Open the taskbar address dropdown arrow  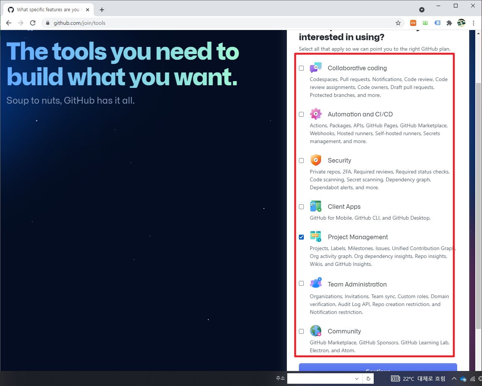tap(356, 378)
